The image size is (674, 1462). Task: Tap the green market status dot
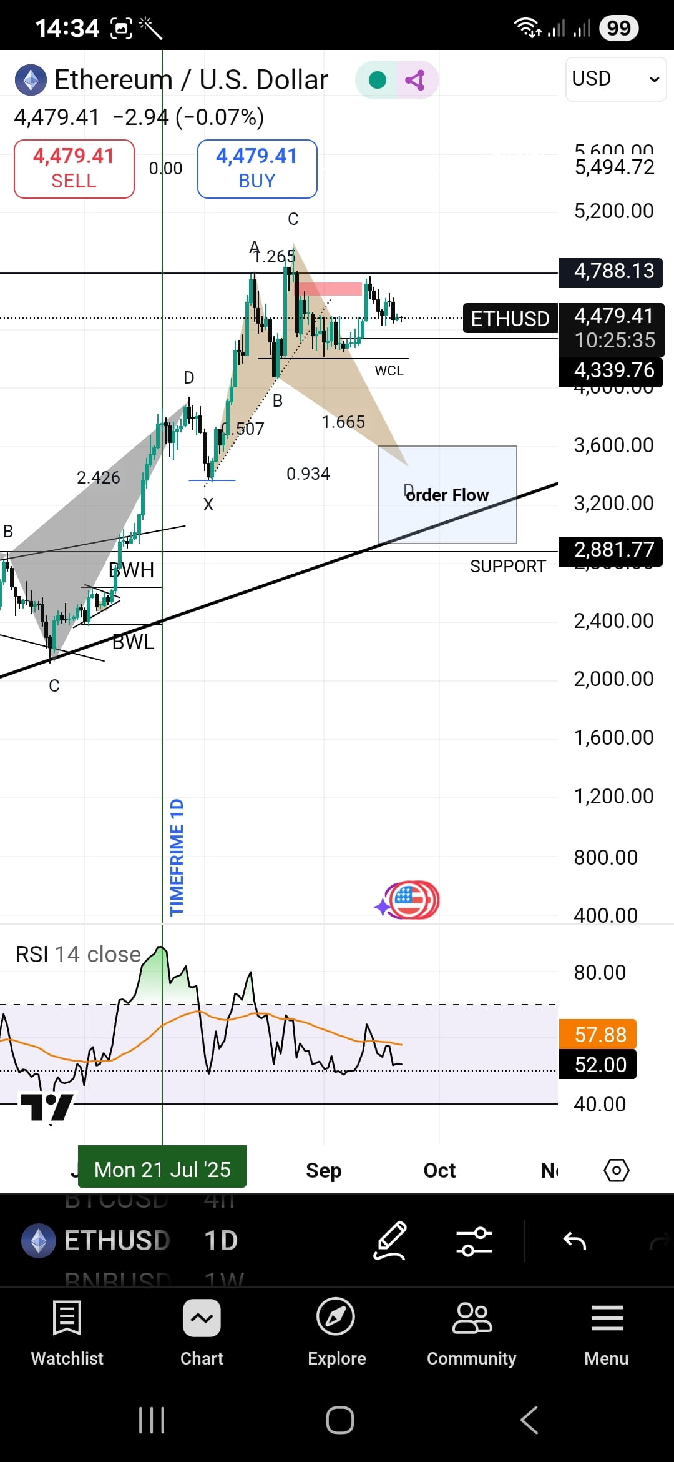[x=378, y=80]
